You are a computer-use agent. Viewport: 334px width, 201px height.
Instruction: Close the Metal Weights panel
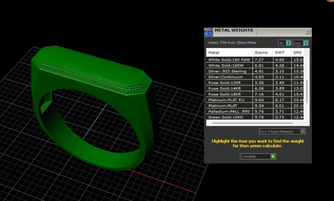[308, 32]
